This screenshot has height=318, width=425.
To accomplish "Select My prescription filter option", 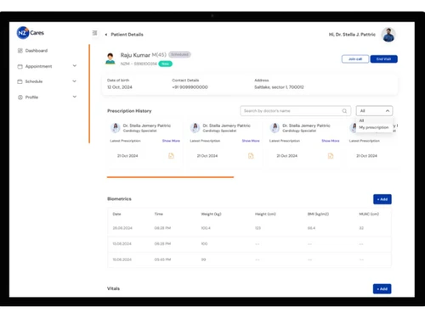I will tap(374, 127).
